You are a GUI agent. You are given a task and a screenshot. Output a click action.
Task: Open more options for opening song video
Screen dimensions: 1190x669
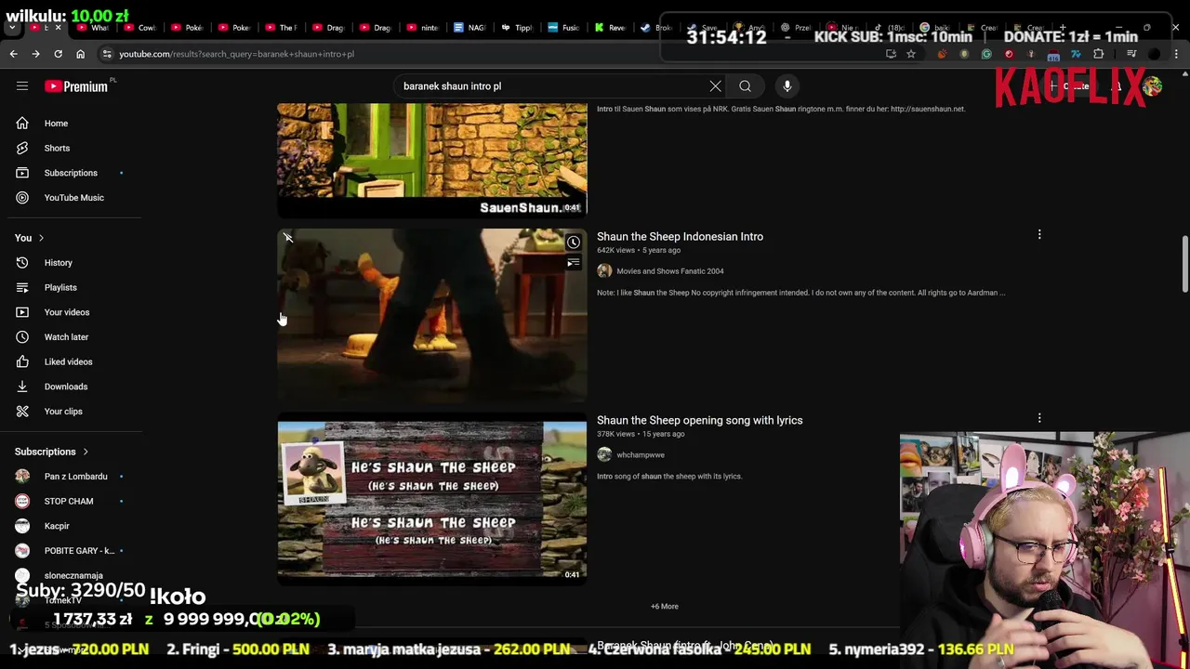(1039, 419)
